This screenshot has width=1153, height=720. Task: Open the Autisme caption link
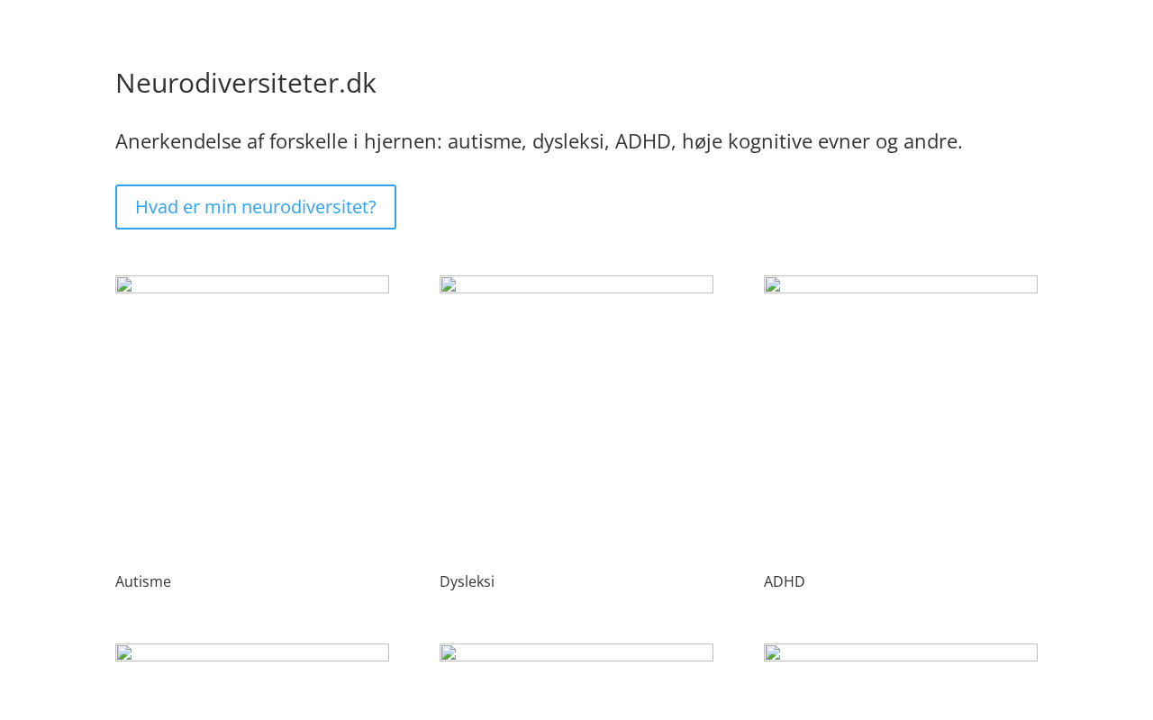click(x=143, y=581)
